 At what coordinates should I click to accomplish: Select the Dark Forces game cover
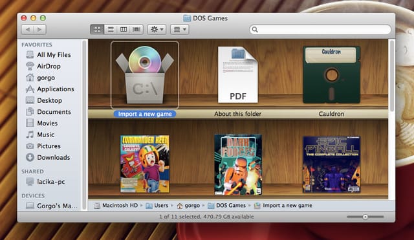pos(238,164)
